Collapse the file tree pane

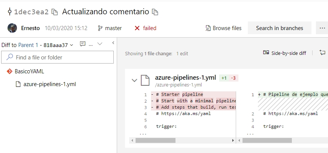click(x=113, y=43)
